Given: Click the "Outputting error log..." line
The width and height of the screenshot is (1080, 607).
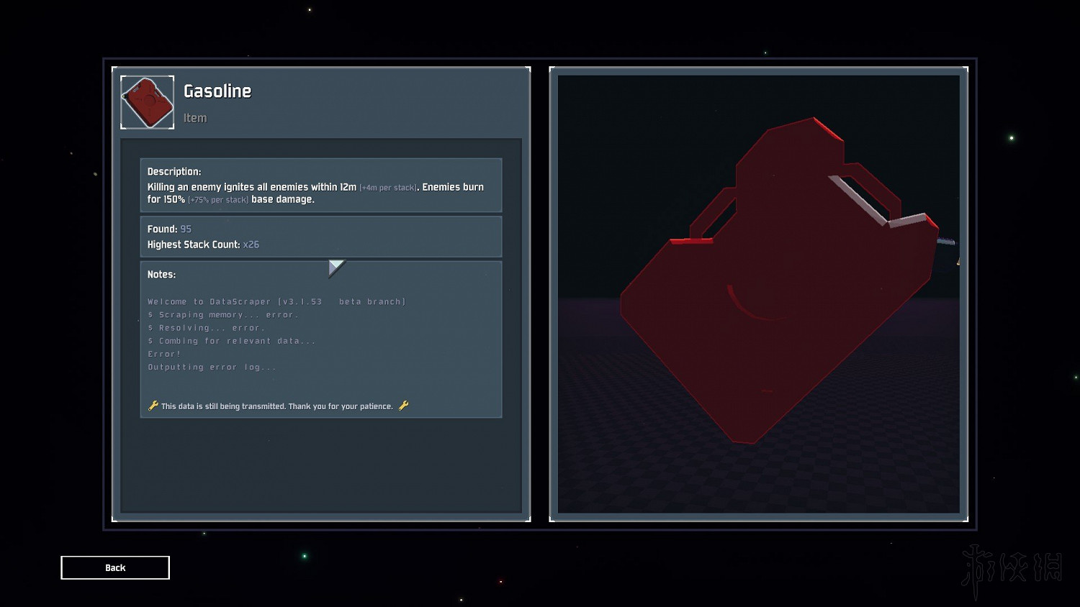Looking at the screenshot, I should click(212, 367).
